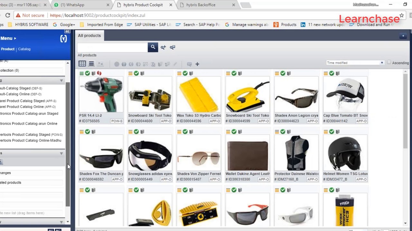Click catalog box icon on Cap Blue Tomato

click(338, 73)
